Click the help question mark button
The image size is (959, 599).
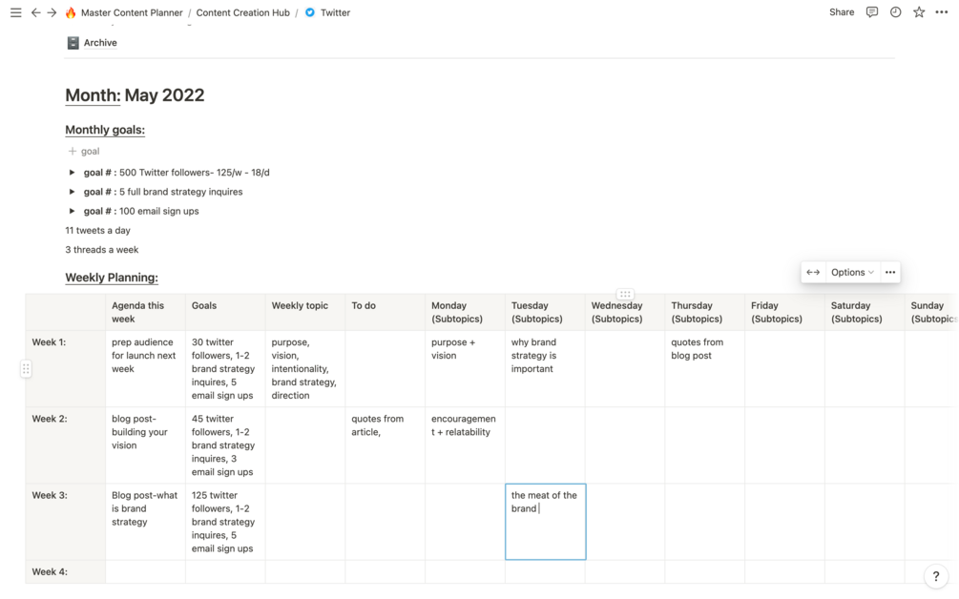[x=935, y=576]
